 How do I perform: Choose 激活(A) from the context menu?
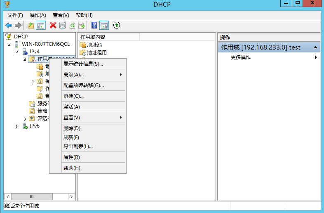(x=72, y=107)
